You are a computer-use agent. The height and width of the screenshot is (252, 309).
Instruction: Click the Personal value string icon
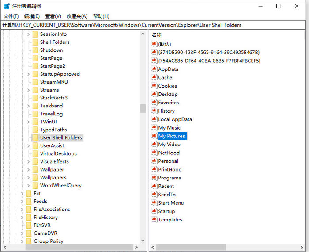pos(154,161)
